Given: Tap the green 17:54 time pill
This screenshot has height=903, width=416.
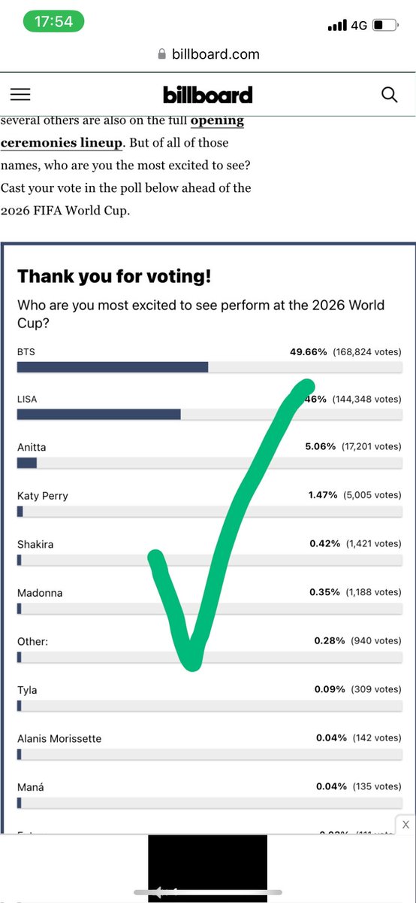Looking at the screenshot, I should tap(53, 23).
